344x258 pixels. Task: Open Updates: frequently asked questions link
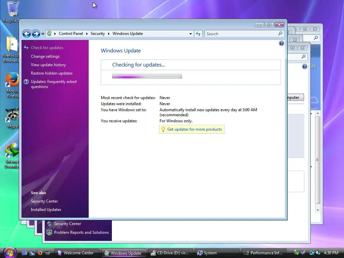[54, 84]
